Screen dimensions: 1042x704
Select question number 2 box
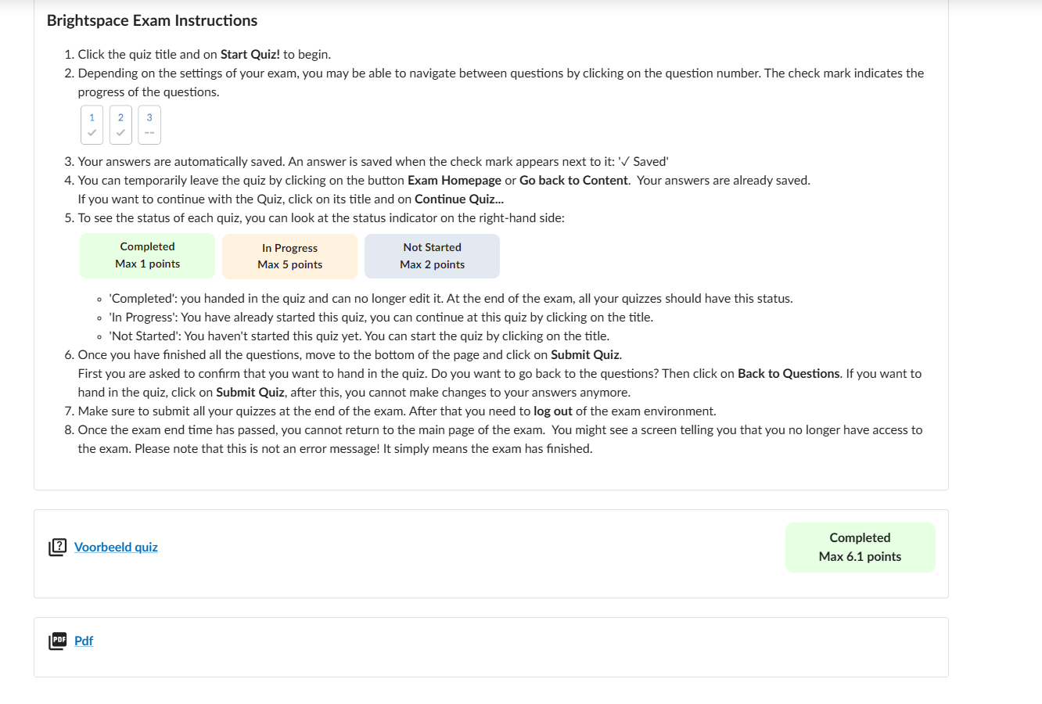pyautogui.click(x=120, y=125)
